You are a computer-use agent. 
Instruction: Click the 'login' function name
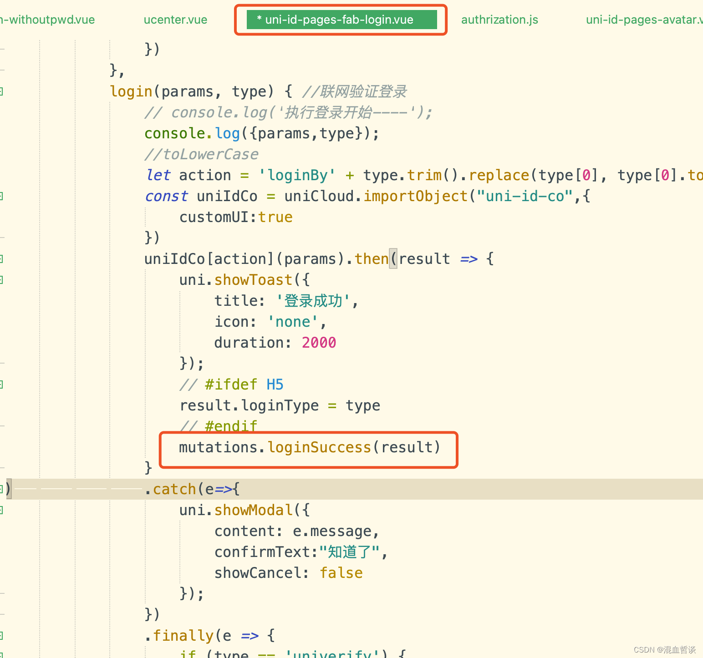131,91
